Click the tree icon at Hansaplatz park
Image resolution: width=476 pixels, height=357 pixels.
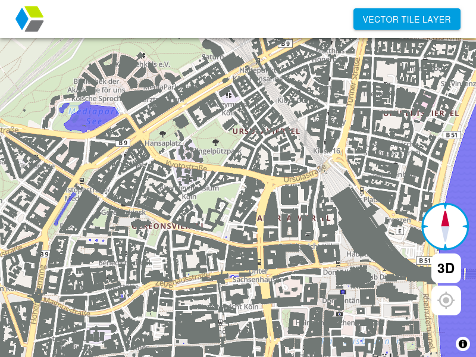point(162,133)
